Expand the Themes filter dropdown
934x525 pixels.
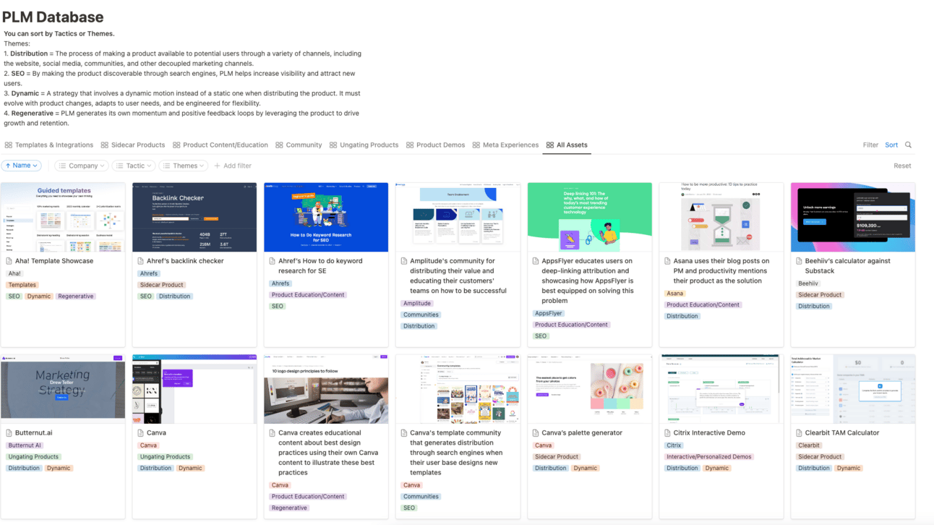point(183,166)
